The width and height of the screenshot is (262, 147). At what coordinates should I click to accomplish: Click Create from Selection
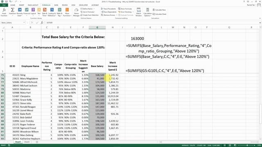(90, 15)
